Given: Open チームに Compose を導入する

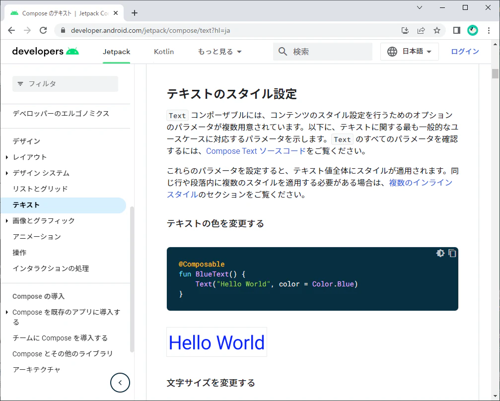Looking at the screenshot, I should point(60,338).
